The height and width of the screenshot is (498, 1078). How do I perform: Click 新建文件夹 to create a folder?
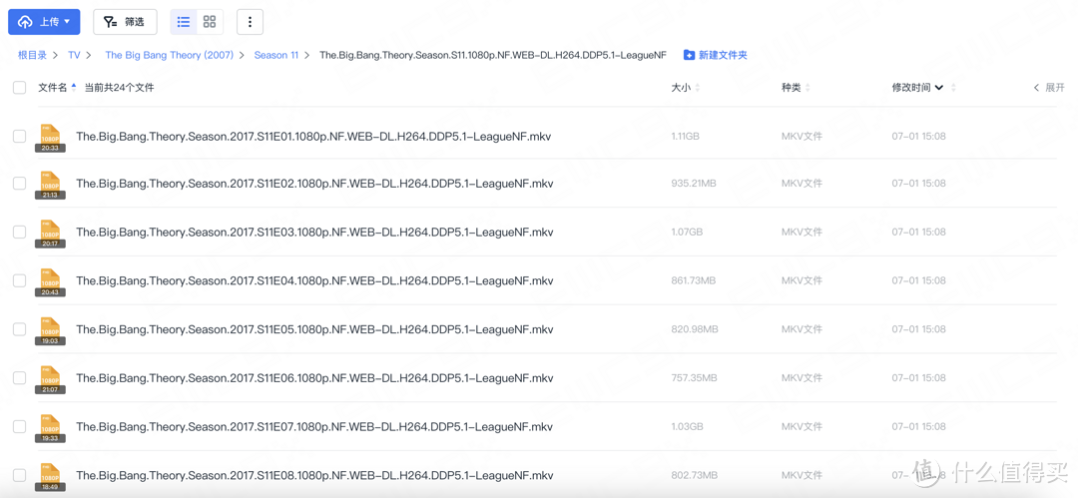point(716,55)
